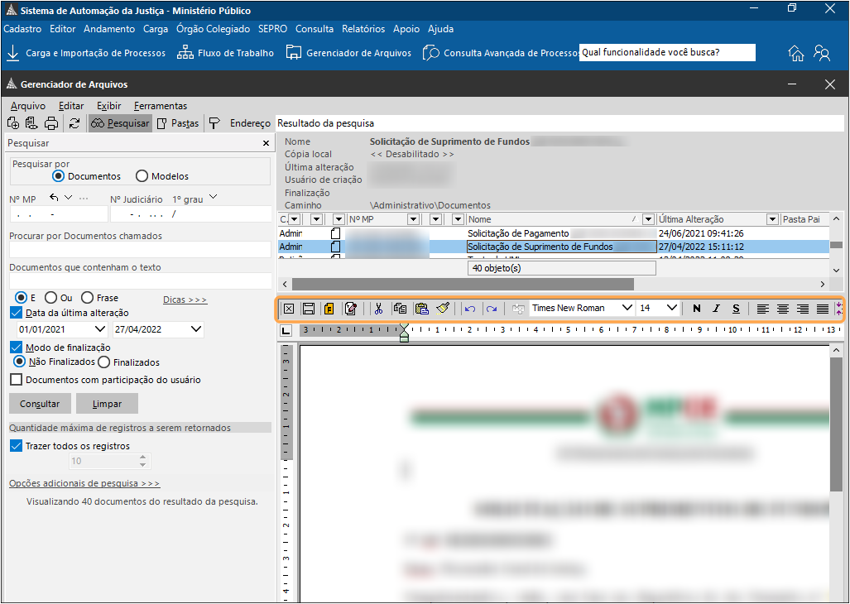
Task: Click the Limpar button
Action: tap(107, 404)
